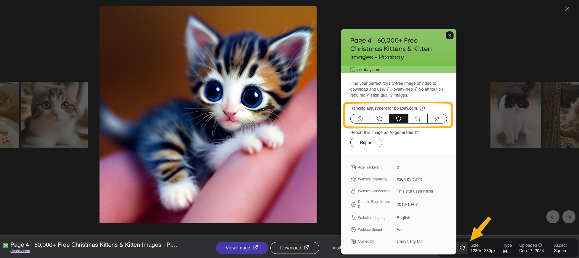Image resolution: width=579 pixels, height=258 pixels.
Task: Click the Owned by icon
Action: 353,241
